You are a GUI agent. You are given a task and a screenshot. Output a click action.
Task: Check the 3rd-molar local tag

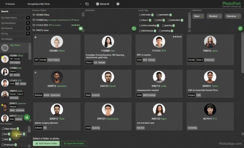pyautogui.click(x=140, y=15)
